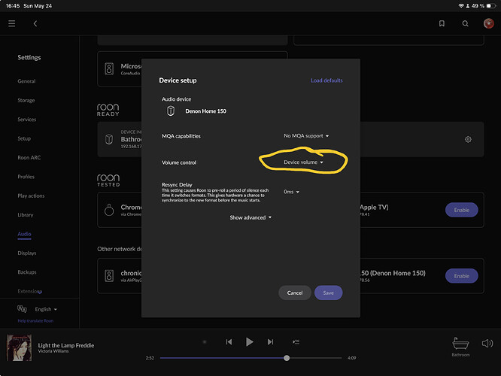Click the language translate icon
Screen dimensions: 501x376
22,309
